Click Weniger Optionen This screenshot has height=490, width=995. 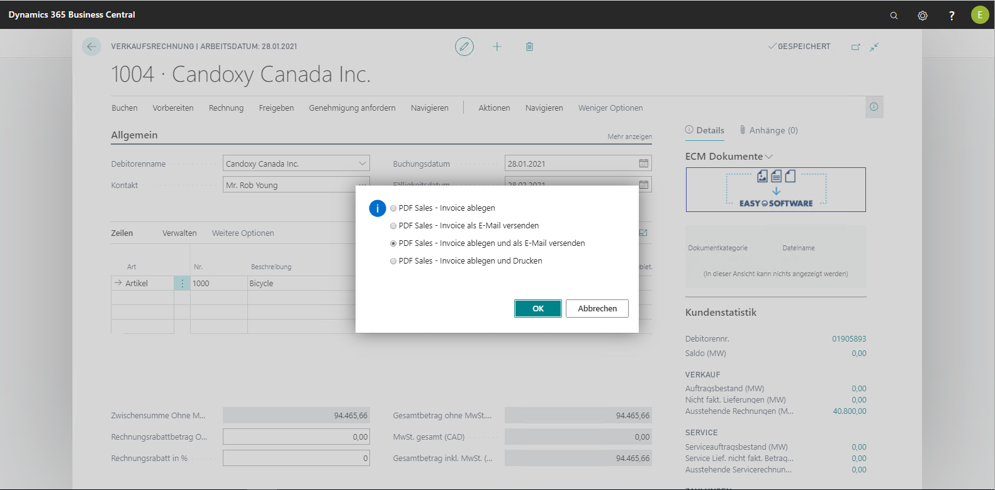click(610, 108)
